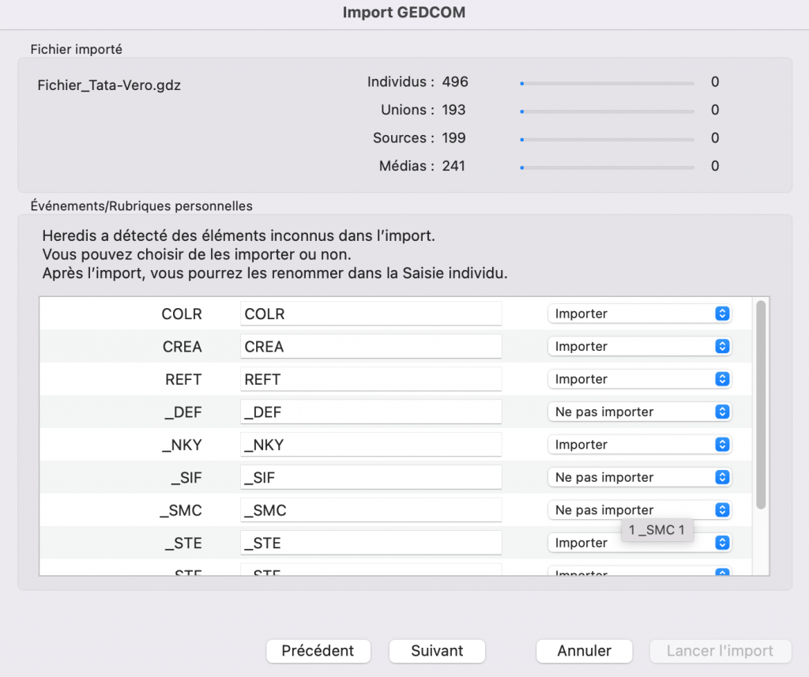Screen dimensions: 809x677
Task: Open the CREA import dropdown
Action: (639, 346)
